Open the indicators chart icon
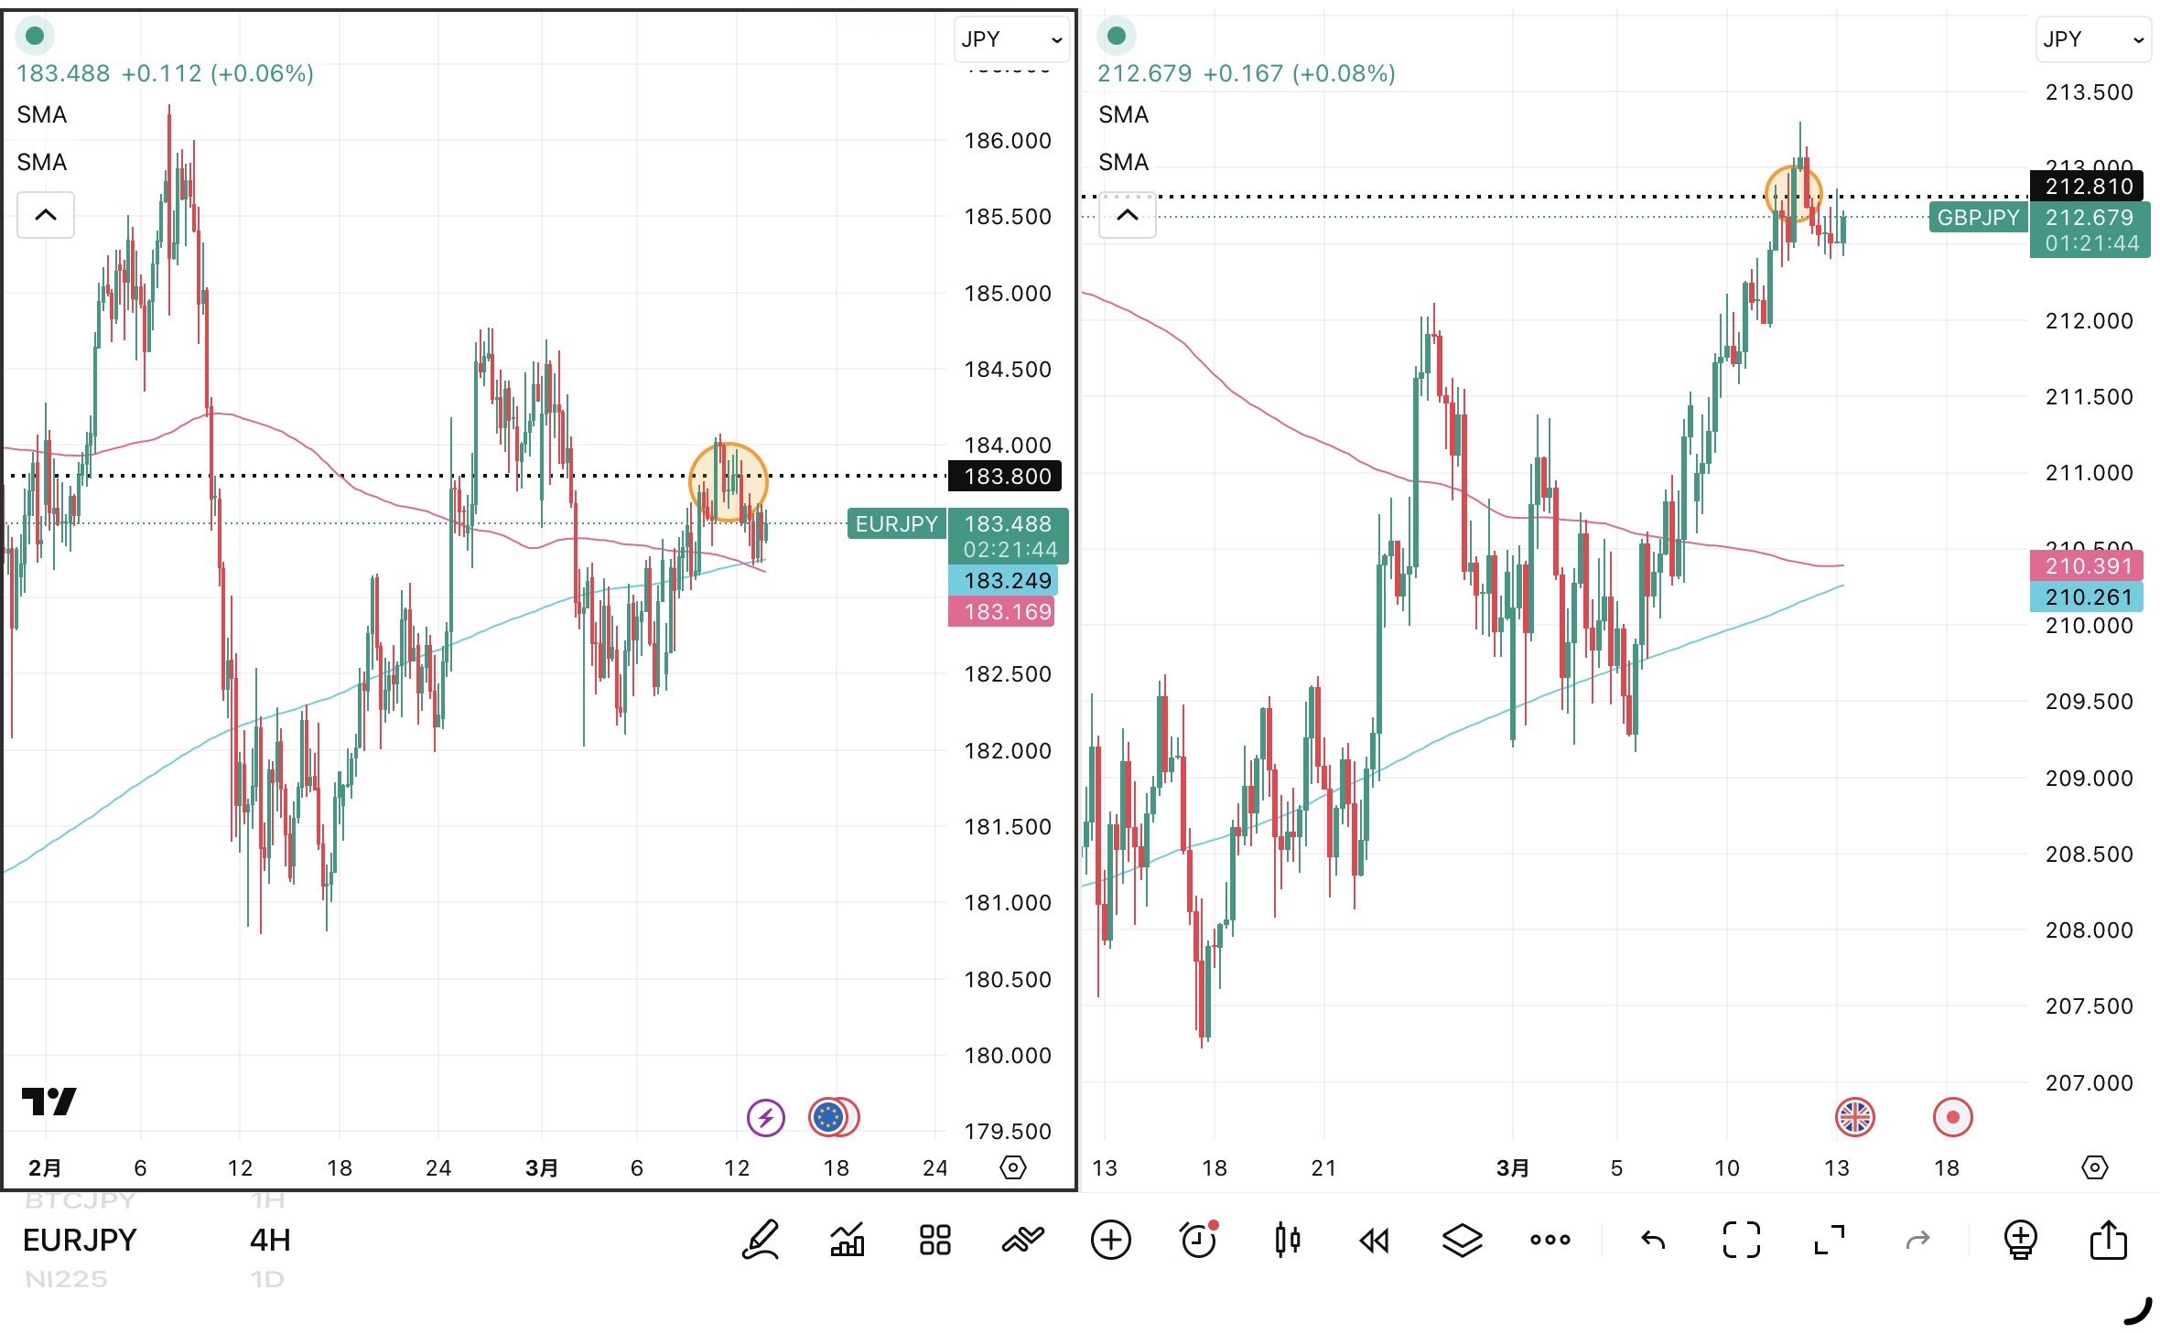This screenshot has height=1333, width=2160. tap(848, 1240)
